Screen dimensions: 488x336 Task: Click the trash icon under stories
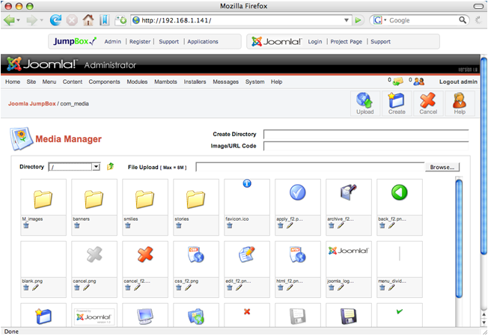pyautogui.click(x=179, y=225)
